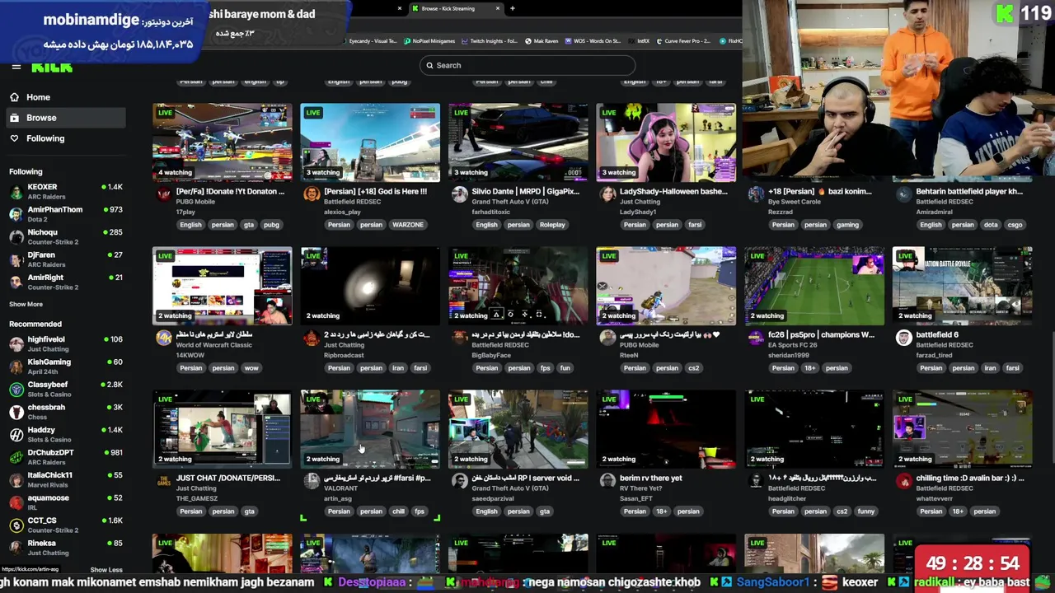Click the Nichoqu avatar in the sidebar
1055x593 pixels.
pyautogui.click(x=16, y=237)
